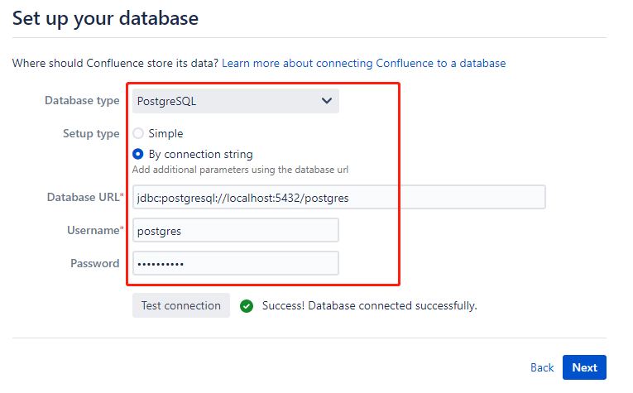Click the Database connected successfully message
The height and width of the screenshot is (393, 633).
tap(369, 306)
